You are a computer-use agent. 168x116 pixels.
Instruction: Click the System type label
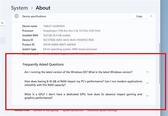point(29,49)
